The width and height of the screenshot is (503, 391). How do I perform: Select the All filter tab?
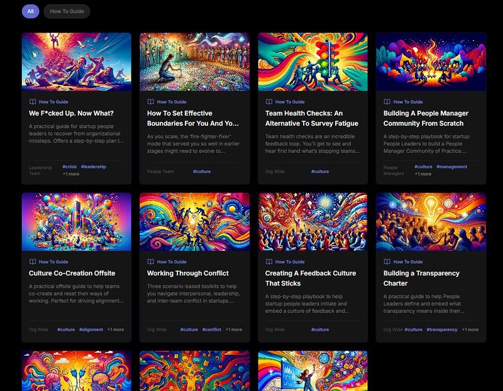[x=30, y=11]
